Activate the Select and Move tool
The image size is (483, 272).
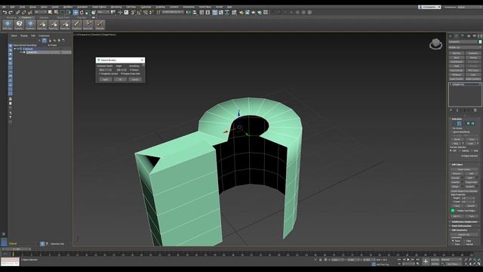(x=75, y=12)
